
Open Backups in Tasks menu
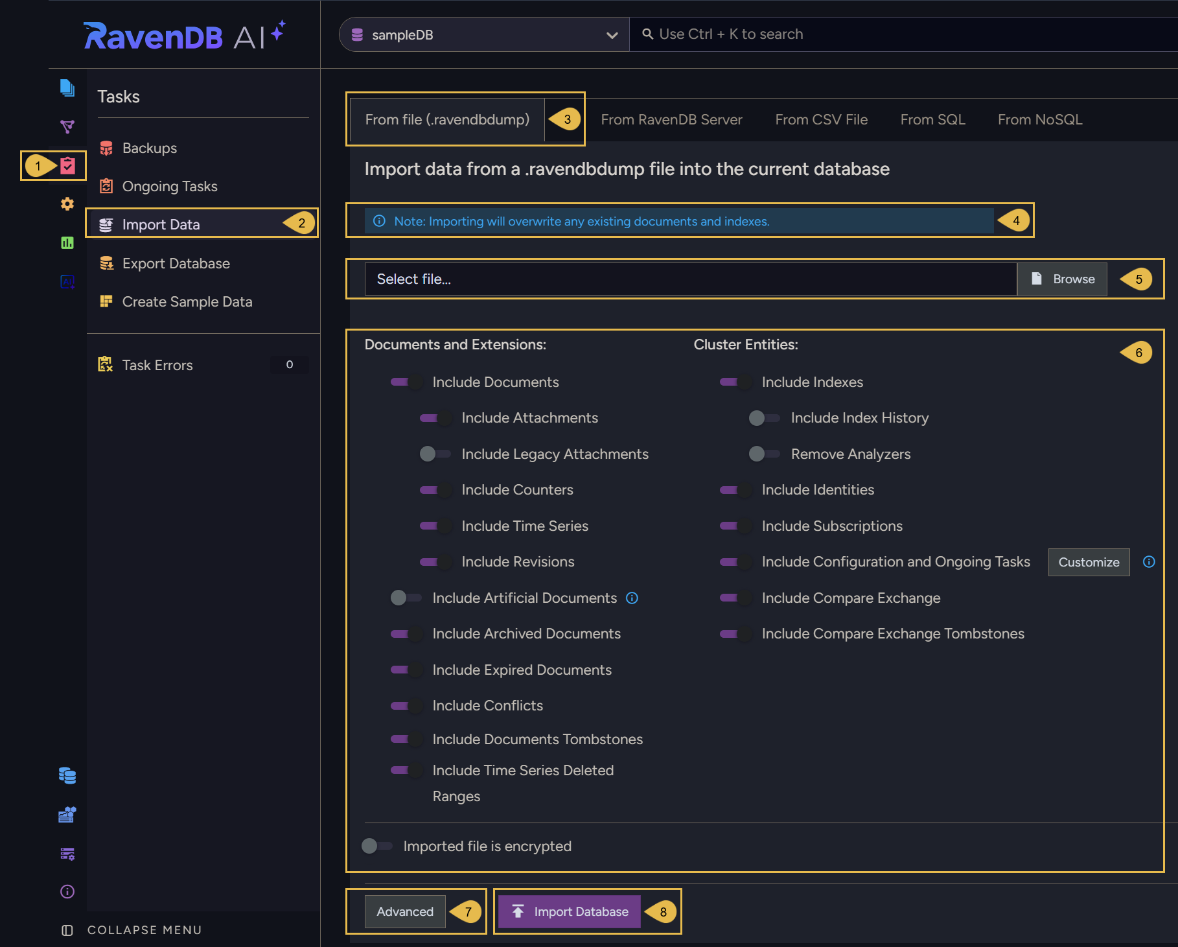pos(203,148)
